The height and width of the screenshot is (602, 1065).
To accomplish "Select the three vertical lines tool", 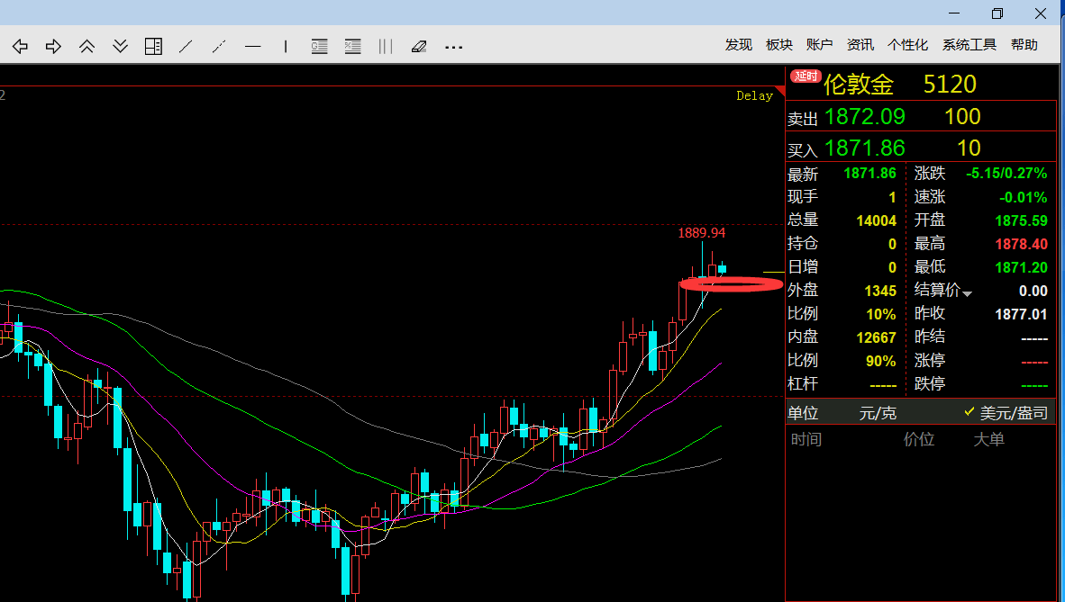I will tap(386, 46).
